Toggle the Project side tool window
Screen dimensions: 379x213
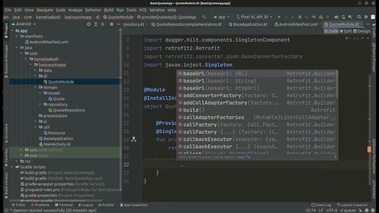(x=7, y=30)
